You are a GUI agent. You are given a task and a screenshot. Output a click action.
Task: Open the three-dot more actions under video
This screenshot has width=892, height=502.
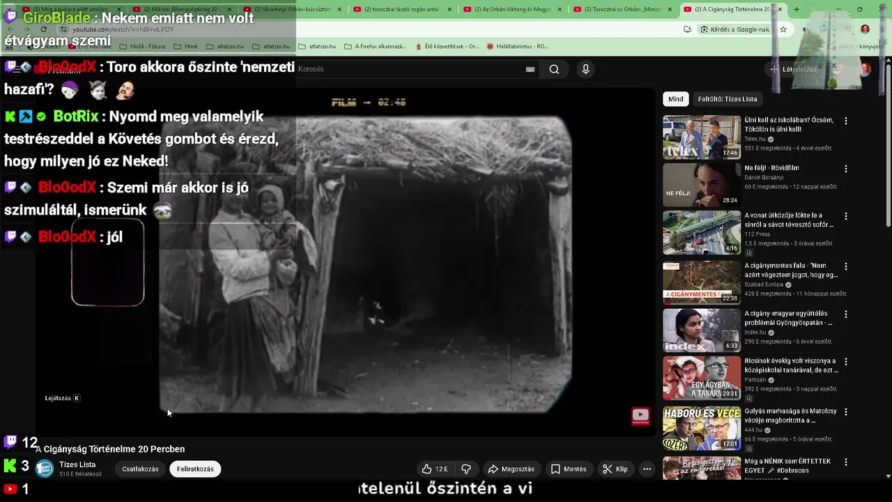coord(647,469)
